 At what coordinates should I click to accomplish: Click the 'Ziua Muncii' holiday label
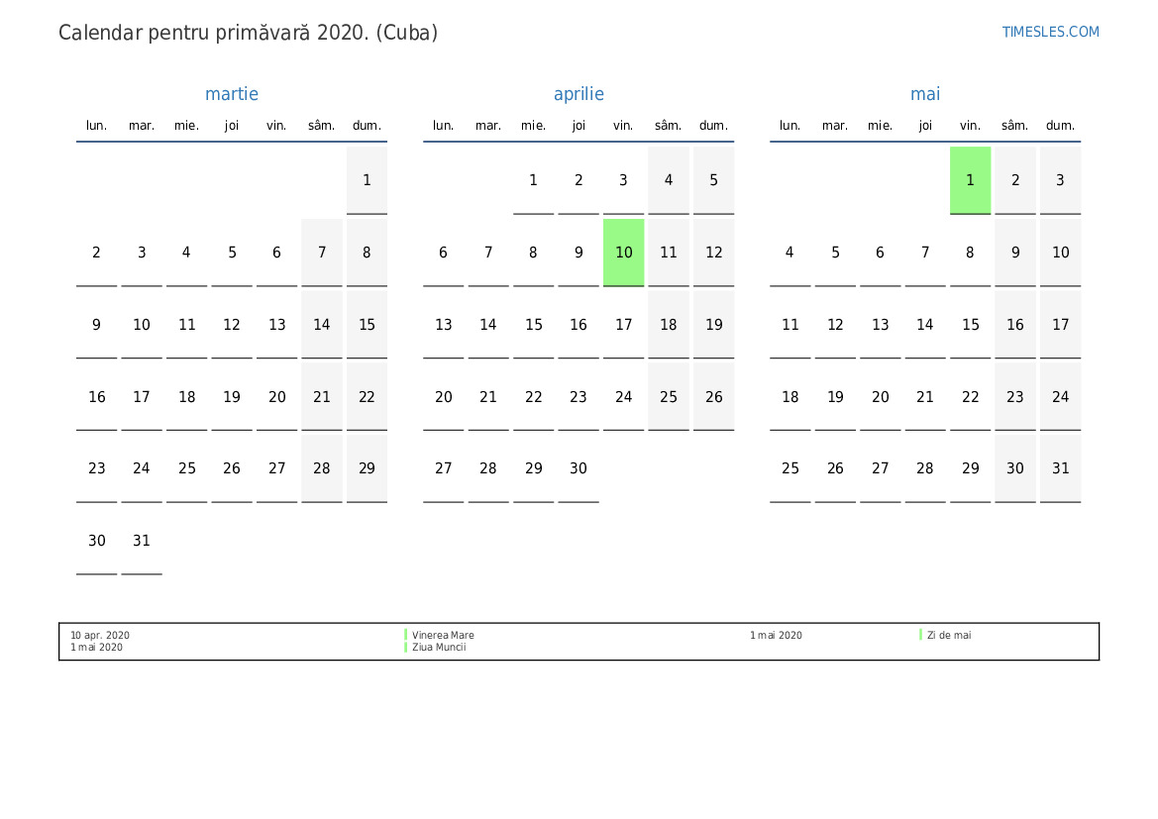[439, 648]
